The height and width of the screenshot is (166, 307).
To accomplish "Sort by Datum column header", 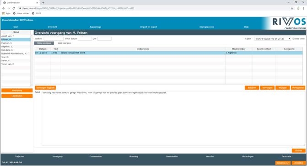I will point(43,49).
